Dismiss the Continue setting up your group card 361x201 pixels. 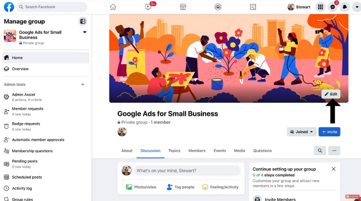334,169
